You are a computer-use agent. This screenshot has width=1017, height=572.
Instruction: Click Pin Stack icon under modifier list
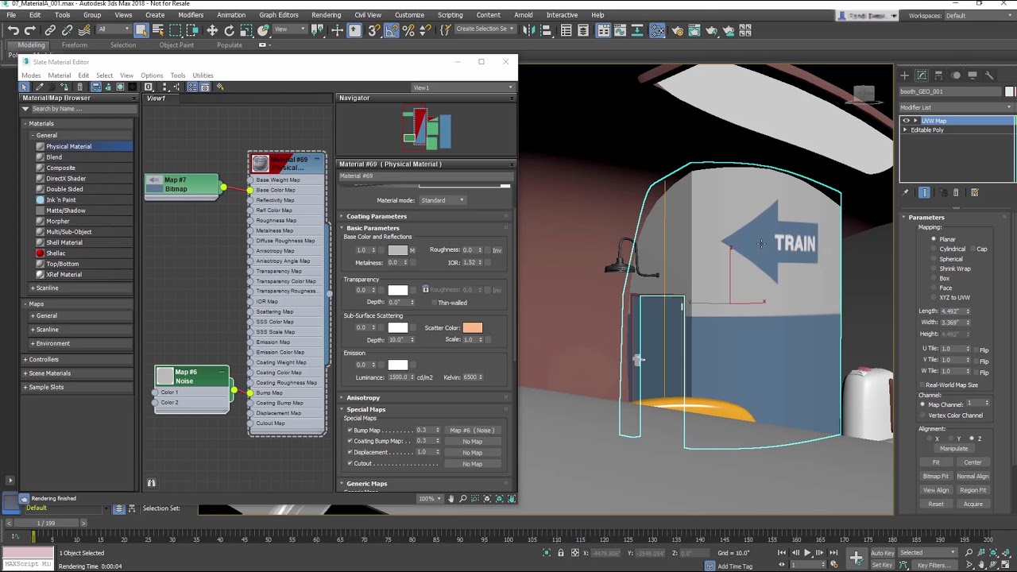(905, 192)
